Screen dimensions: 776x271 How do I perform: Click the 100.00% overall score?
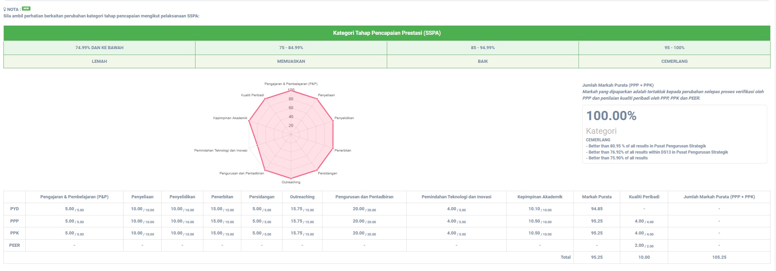[611, 116]
